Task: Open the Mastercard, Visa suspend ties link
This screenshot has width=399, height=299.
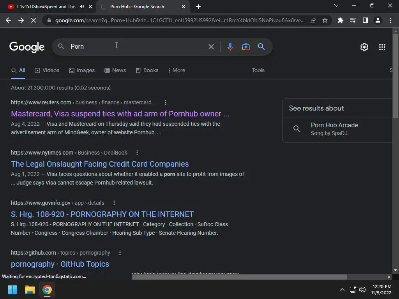Action: coord(120,114)
